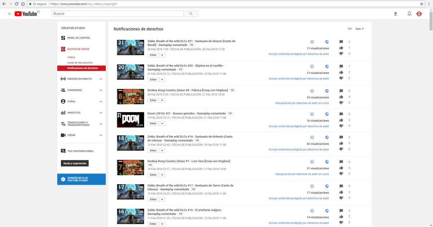Open Doom (2016) #21 video title
This screenshot has width=433, height=227.
coord(187,113)
